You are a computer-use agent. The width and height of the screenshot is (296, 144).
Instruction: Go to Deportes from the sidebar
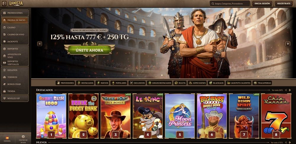pyautogui.click(x=15, y=49)
